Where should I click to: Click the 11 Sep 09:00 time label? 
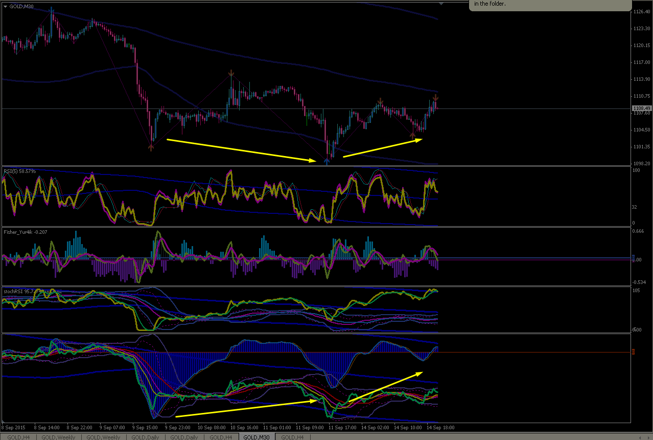(x=309, y=427)
